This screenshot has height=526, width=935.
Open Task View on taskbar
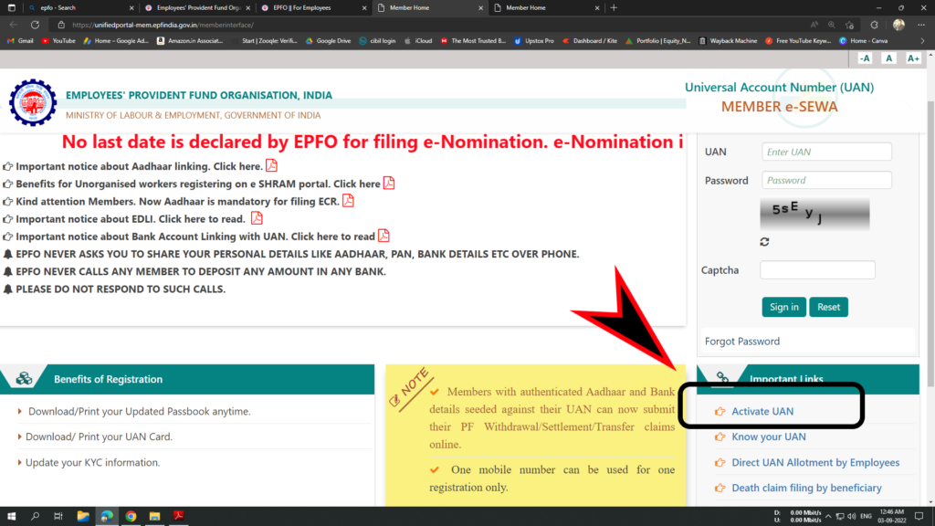(58, 516)
